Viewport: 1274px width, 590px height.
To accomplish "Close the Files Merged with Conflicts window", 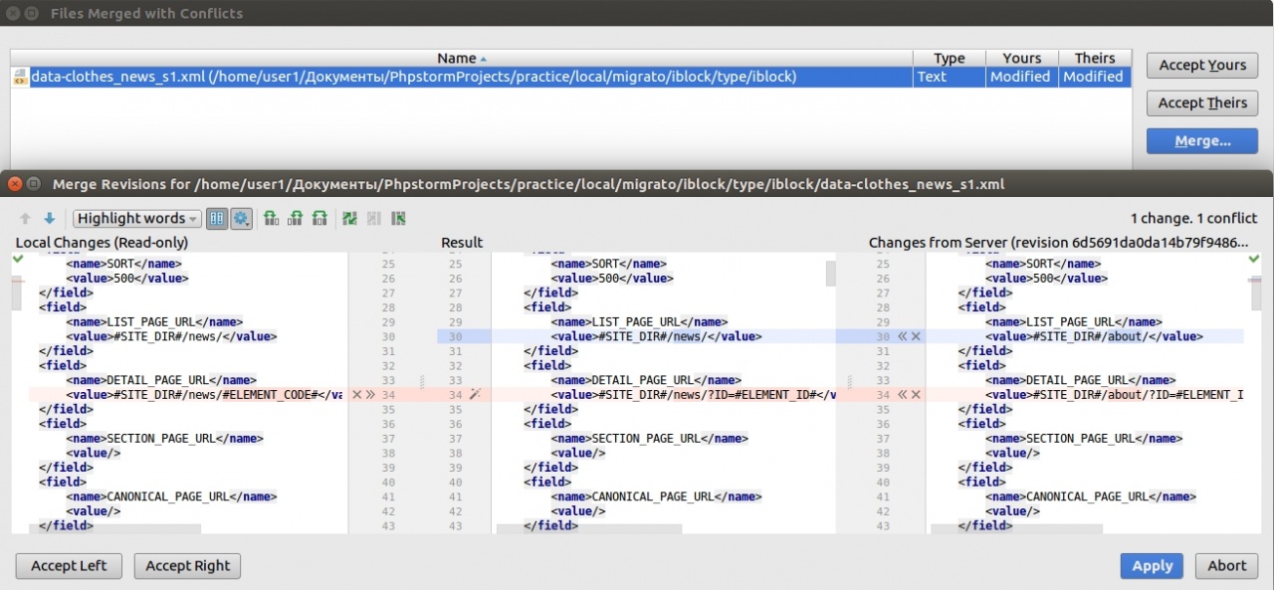I will [x=15, y=14].
